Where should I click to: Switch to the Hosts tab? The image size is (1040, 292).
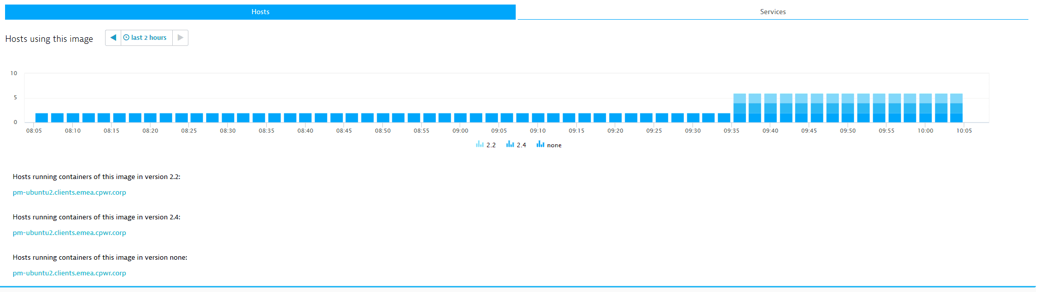coord(260,12)
